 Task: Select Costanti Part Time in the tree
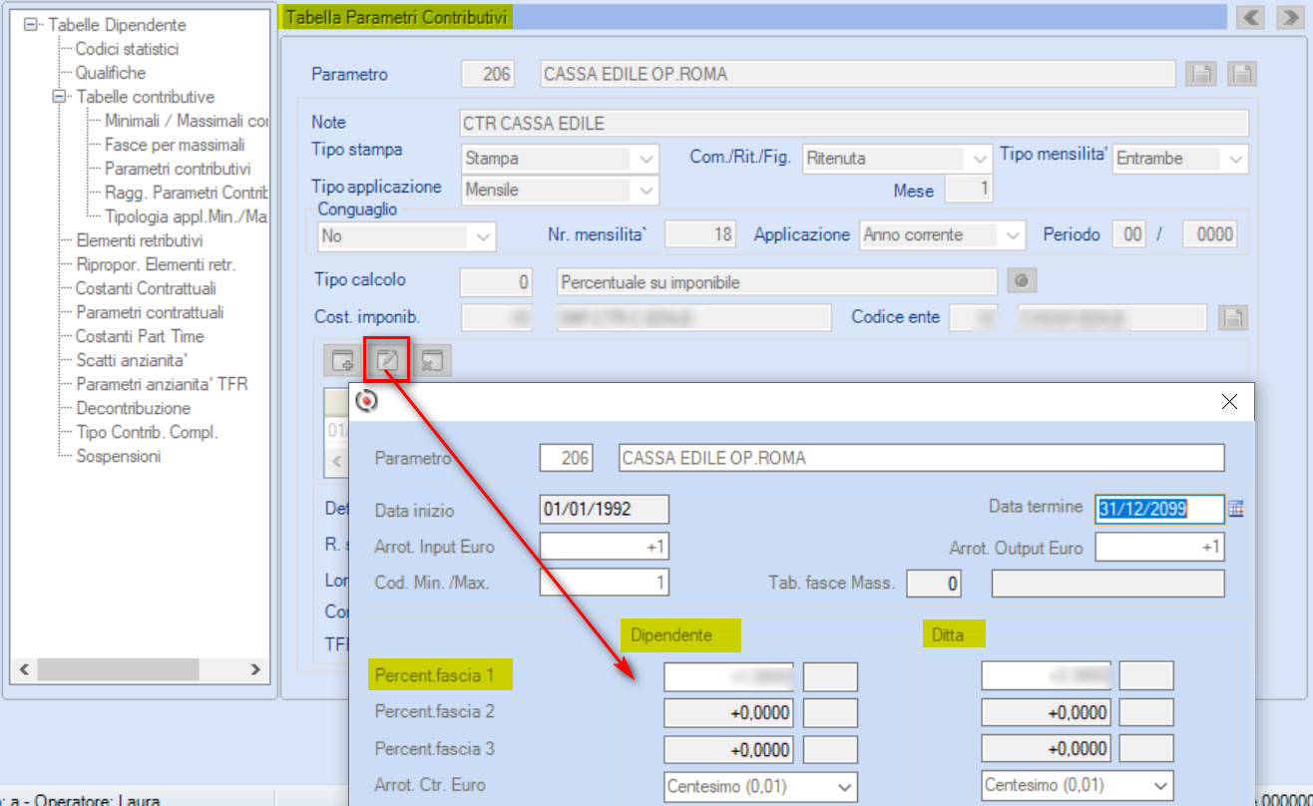click(140, 336)
